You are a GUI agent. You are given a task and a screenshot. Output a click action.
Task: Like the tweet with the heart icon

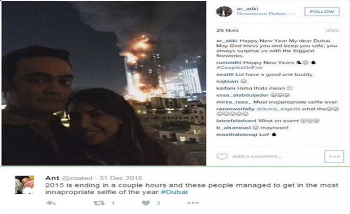[146, 203]
